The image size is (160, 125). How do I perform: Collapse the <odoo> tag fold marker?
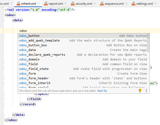3,15
